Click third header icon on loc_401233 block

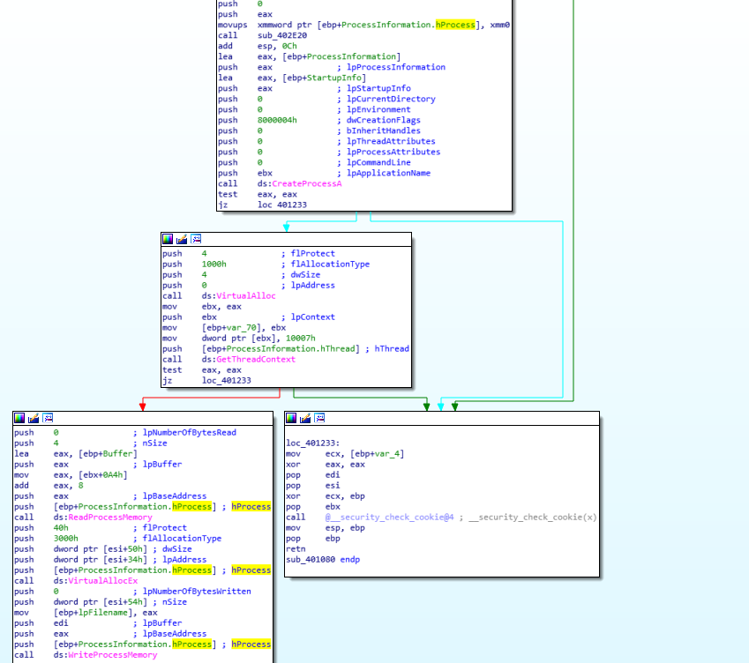click(x=319, y=418)
